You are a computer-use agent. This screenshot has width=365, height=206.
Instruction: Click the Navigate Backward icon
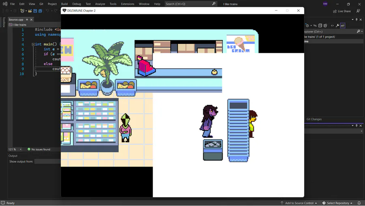7,11
